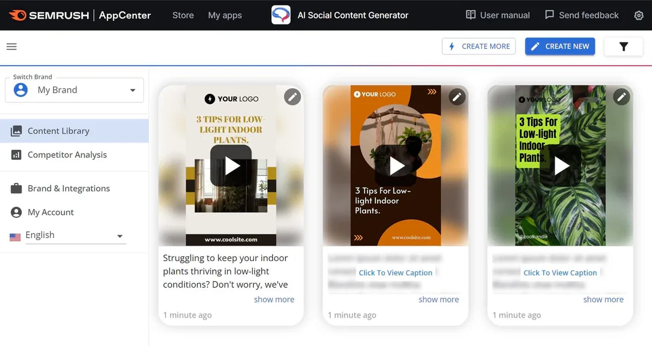Expand the English language dropdown arrow
The width and height of the screenshot is (652, 346).
120,236
